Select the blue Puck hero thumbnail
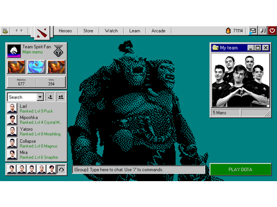The height and width of the screenshot is (207, 277). tap(36, 67)
